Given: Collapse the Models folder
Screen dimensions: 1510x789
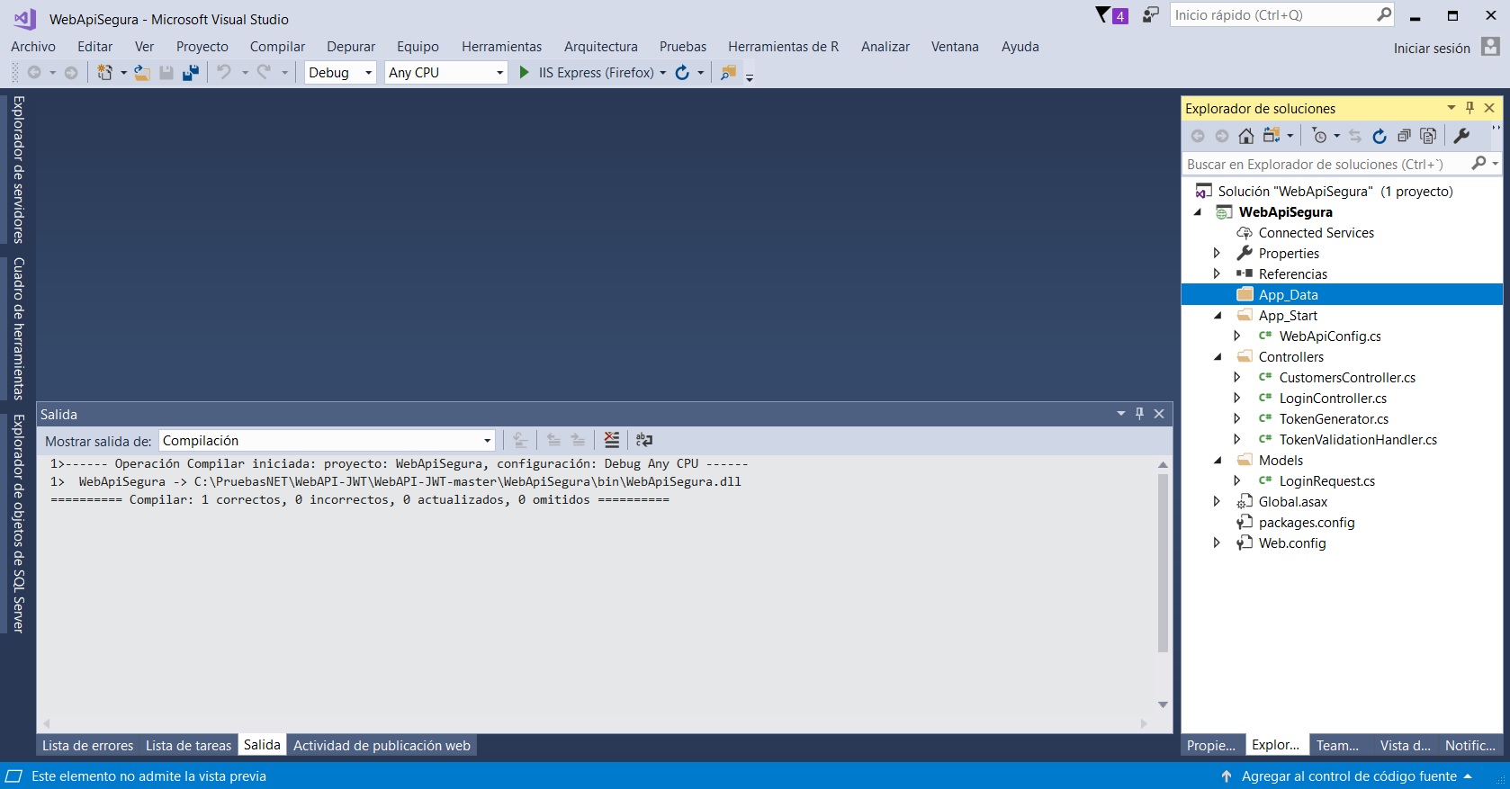Looking at the screenshot, I should pyautogui.click(x=1218, y=460).
